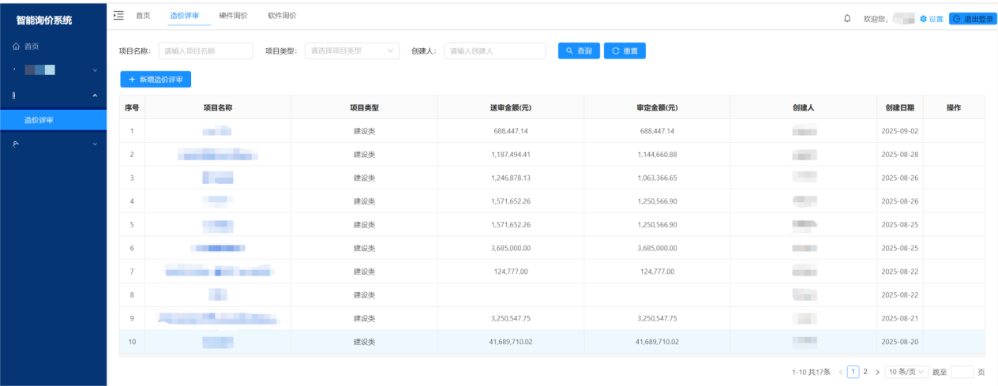Screen dimensions: 998x386
Task: Open the 项目类型 dropdown
Action: coord(352,51)
